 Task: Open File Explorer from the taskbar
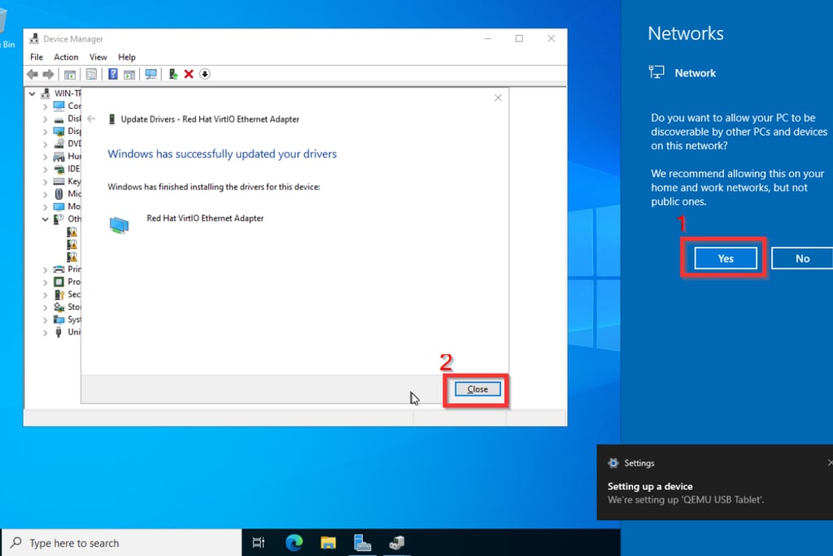click(x=329, y=543)
